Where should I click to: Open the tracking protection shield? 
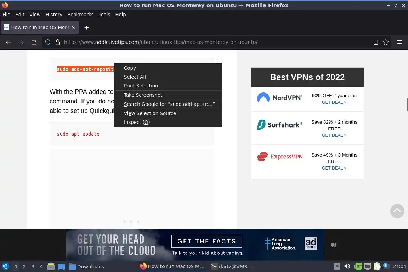point(47,42)
